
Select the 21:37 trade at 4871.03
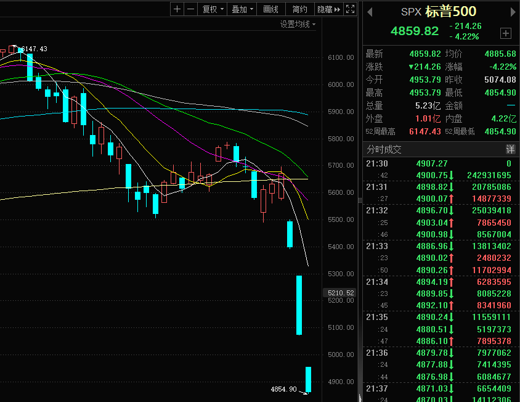(x=441, y=388)
